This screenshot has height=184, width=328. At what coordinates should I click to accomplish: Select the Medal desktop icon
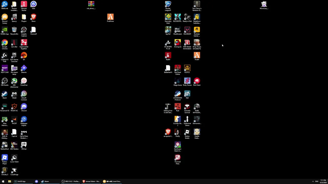(14, 95)
